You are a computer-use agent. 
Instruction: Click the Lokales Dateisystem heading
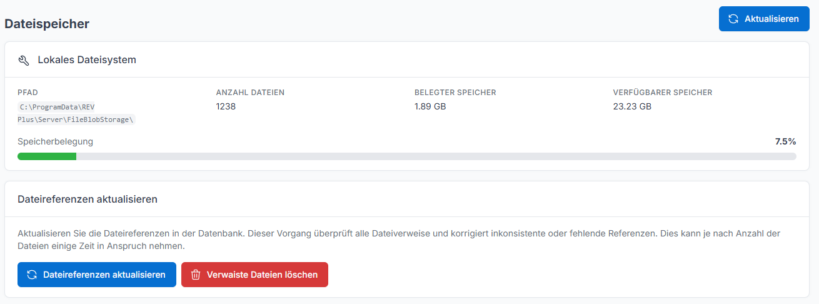pos(87,60)
